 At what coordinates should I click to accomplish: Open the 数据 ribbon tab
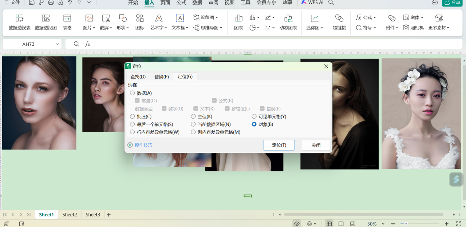coord(197,3)
